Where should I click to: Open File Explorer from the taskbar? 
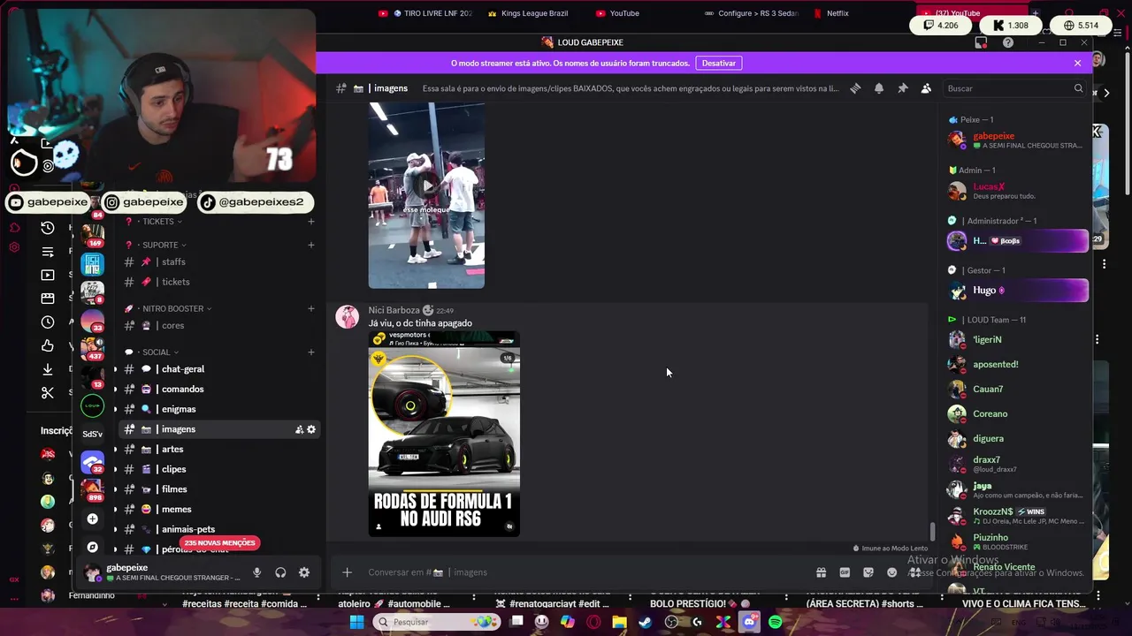click(x=619, y=622)
